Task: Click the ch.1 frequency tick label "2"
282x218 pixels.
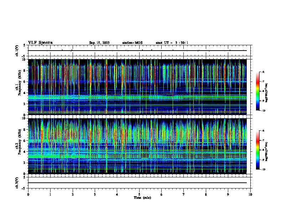Action: [25, 104]
